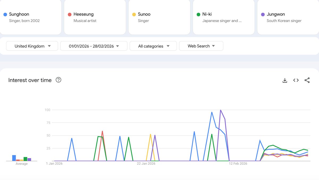Click the 'Musical artist' subtitle
Image resolution: width=319 pixels, height=180 pixels.
pyautogui.click(x=85, y=21)
